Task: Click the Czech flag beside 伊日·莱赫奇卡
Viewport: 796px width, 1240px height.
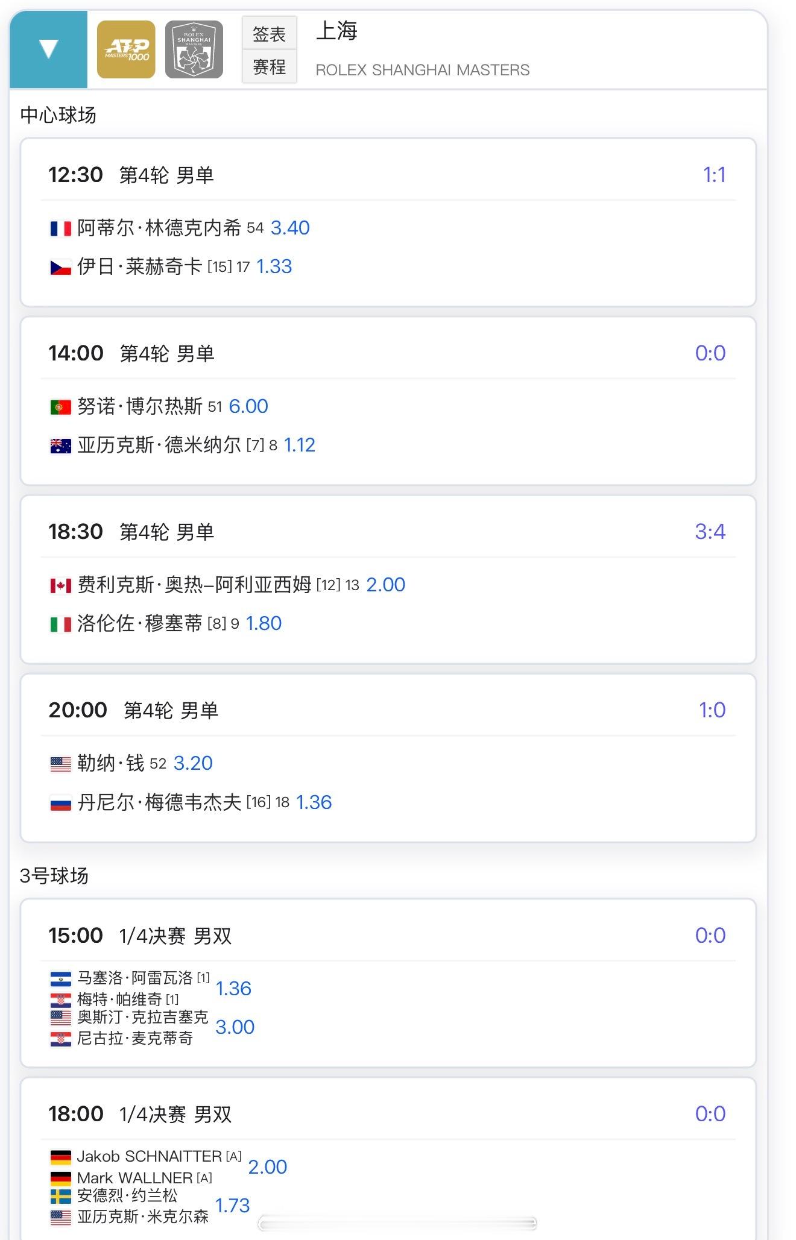Action: 60,267
